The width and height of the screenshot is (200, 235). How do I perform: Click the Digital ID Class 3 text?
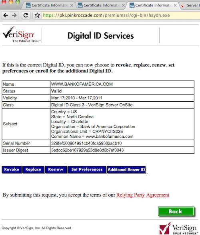[x=92, y=105]
